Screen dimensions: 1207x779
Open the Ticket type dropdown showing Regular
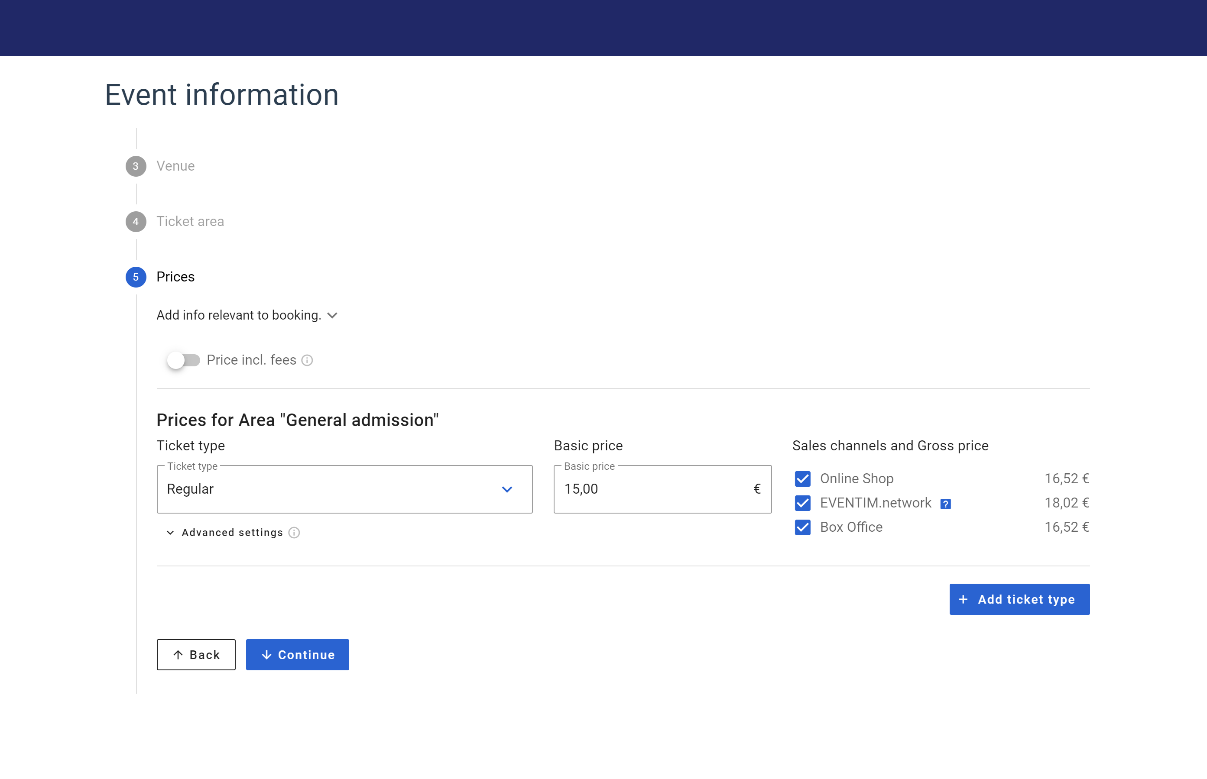(x=344, y=489)
